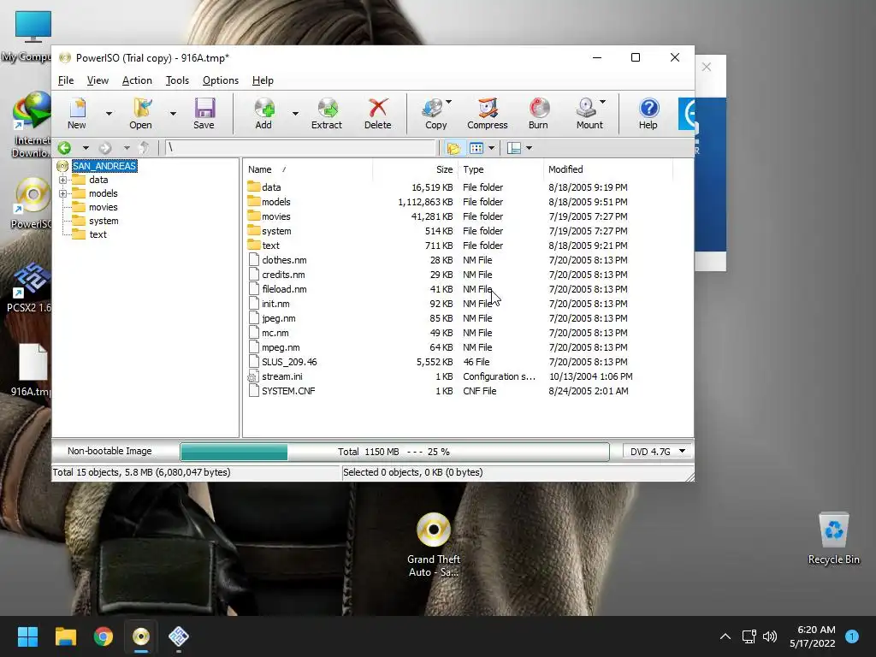Open the DVD 4.7G media dropdown
The height and width of the screenshot is (657, 876).
pyautogui.click(x=658, y=452)
